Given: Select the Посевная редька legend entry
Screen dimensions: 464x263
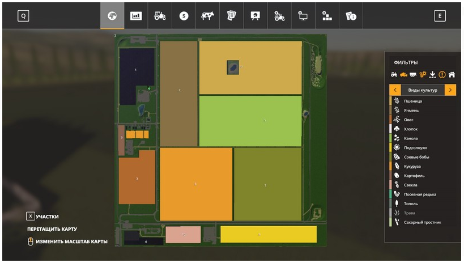Looking at the screenshot, I should (423, 194).
